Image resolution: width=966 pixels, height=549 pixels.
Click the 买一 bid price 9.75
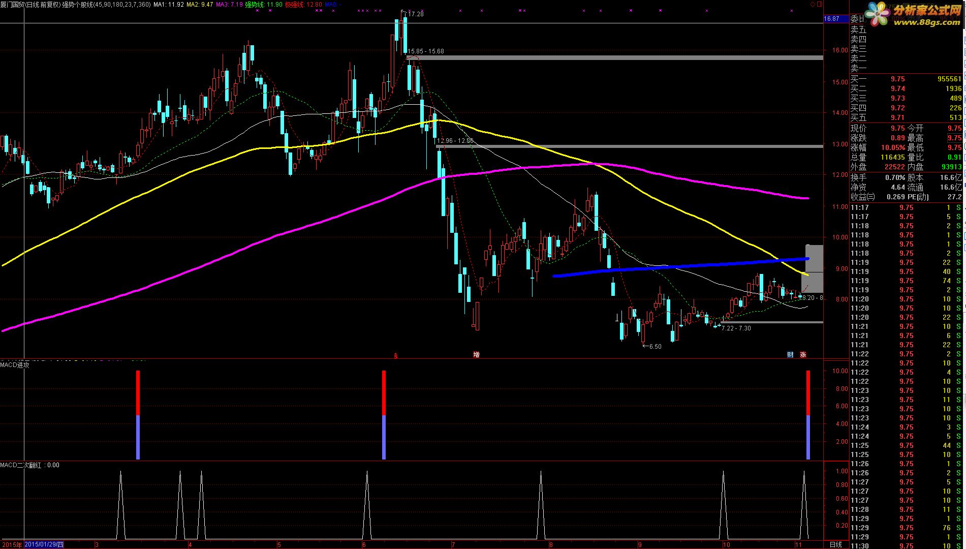(x=897, y=79)
